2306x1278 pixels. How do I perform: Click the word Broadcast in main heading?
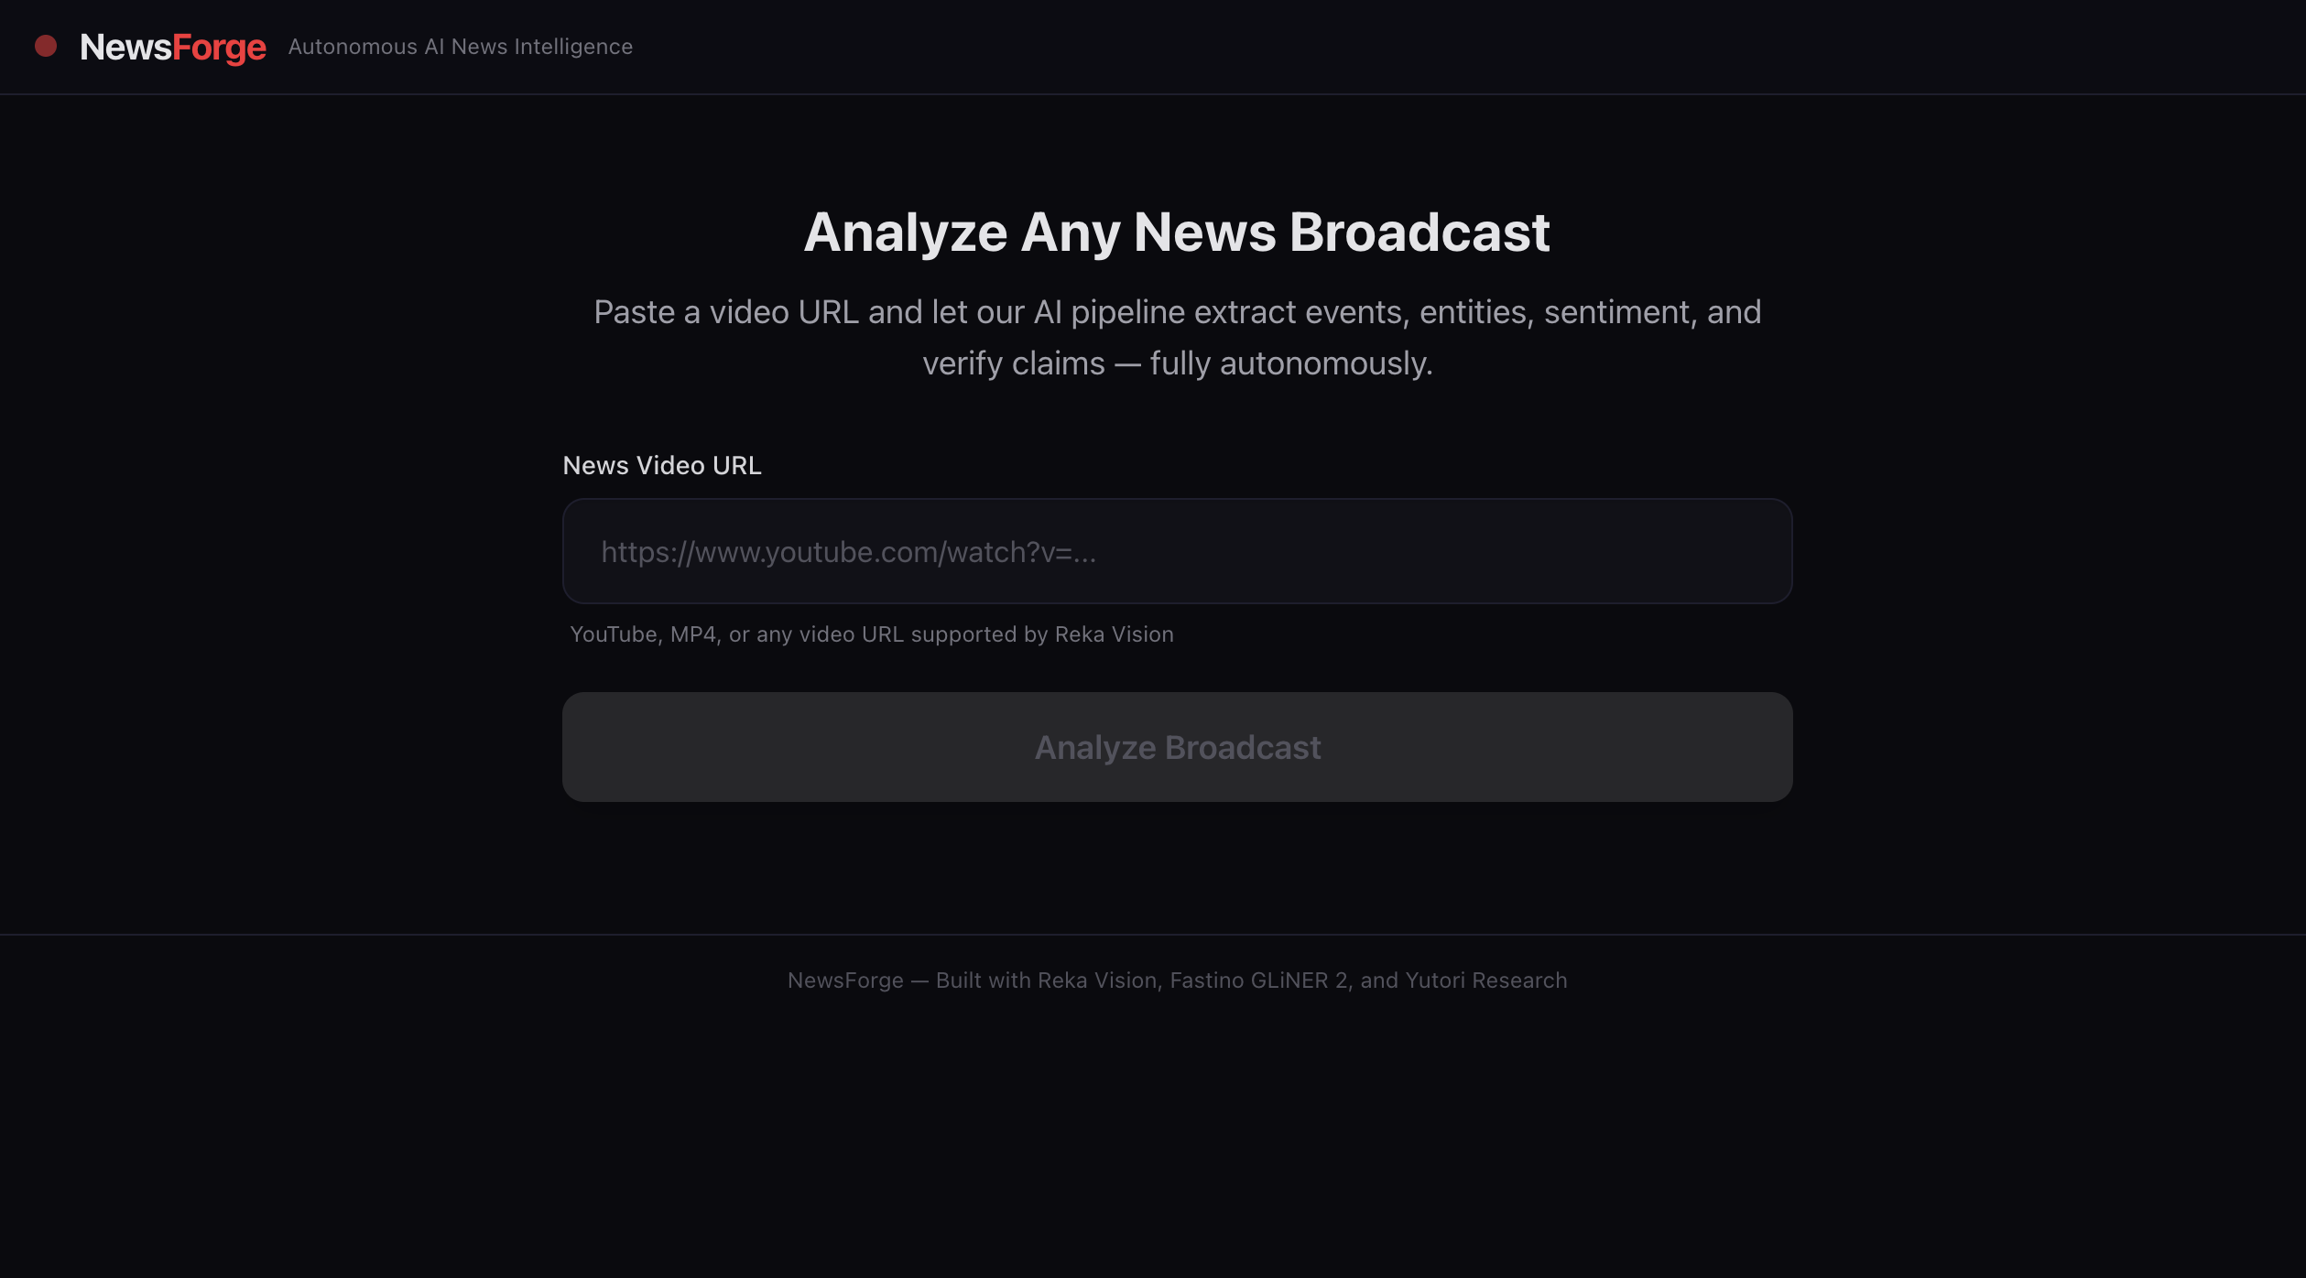[x=1419, y=232]
